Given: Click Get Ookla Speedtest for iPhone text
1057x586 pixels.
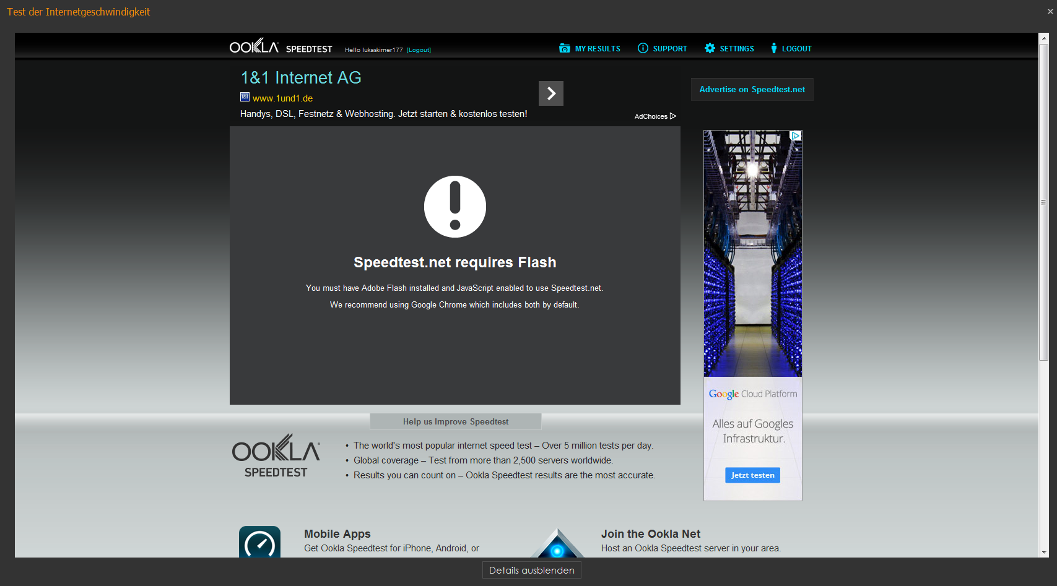Looking at the screenshot, I should [392, 548].
